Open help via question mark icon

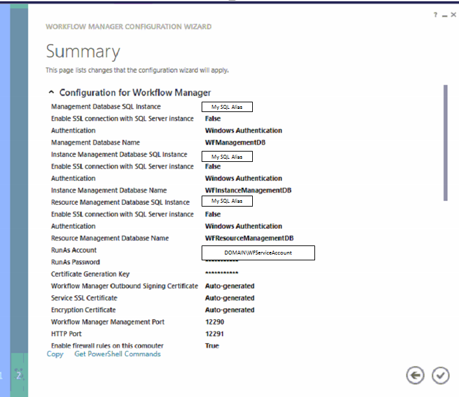436,14
